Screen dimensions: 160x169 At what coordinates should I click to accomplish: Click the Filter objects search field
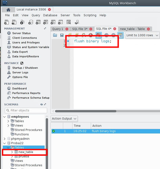tap(26, 111)
